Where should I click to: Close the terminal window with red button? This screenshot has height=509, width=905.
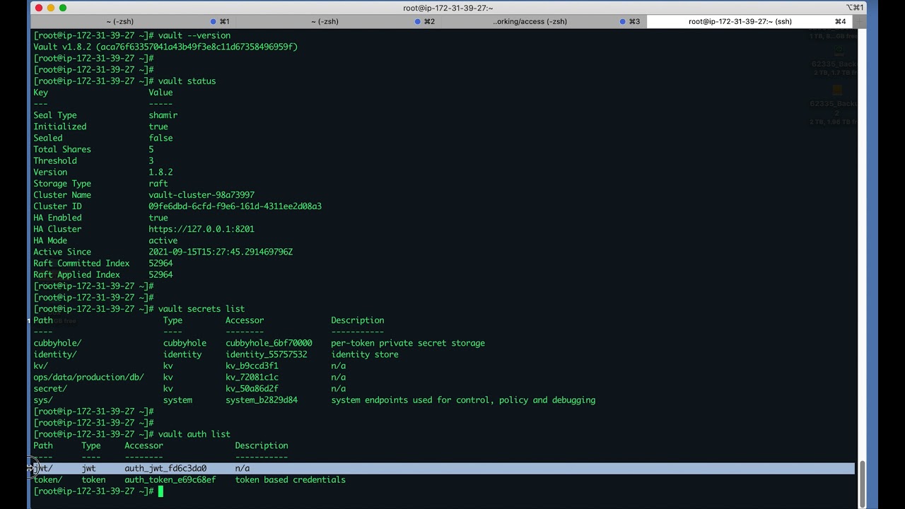[39, 8]
